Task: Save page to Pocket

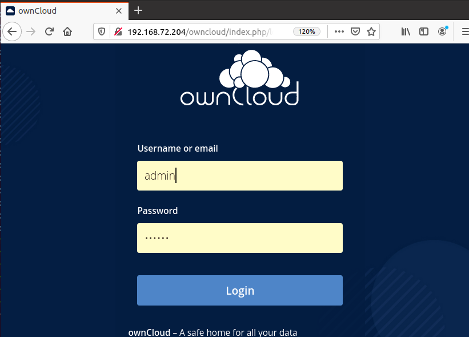Action: click(x=355, y=31)
